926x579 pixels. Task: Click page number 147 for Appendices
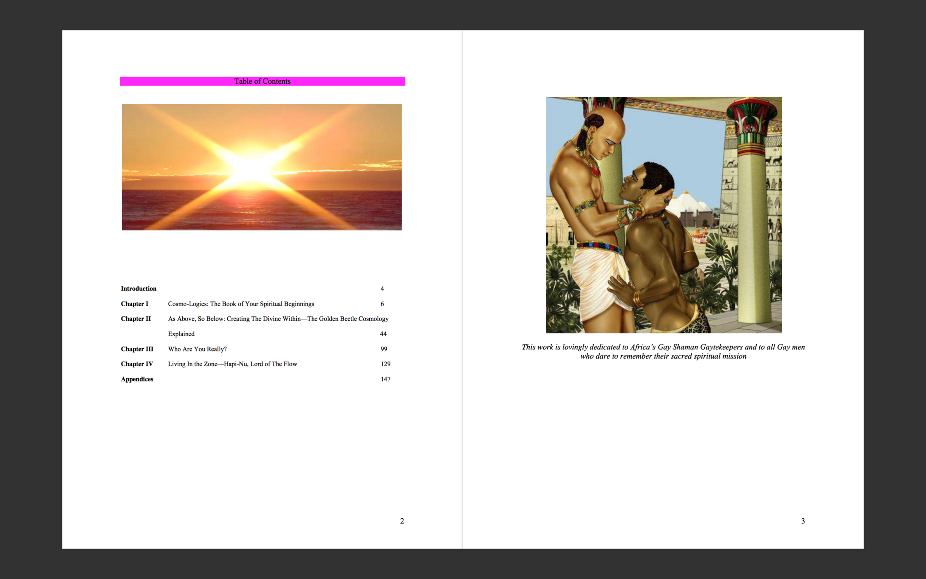point(386,379)
